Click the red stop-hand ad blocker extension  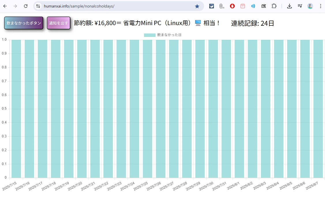[232, 6]
